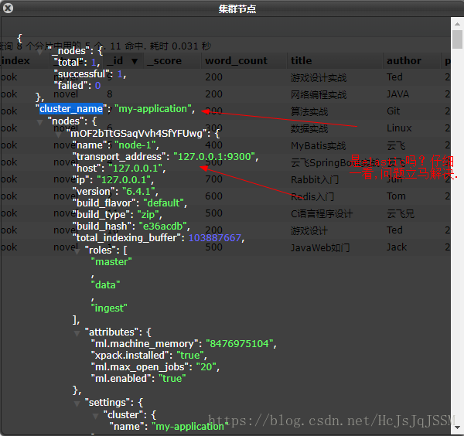Click author Tom cell in background table
This screenshot has width=464, height=436.
click(396, 196)
